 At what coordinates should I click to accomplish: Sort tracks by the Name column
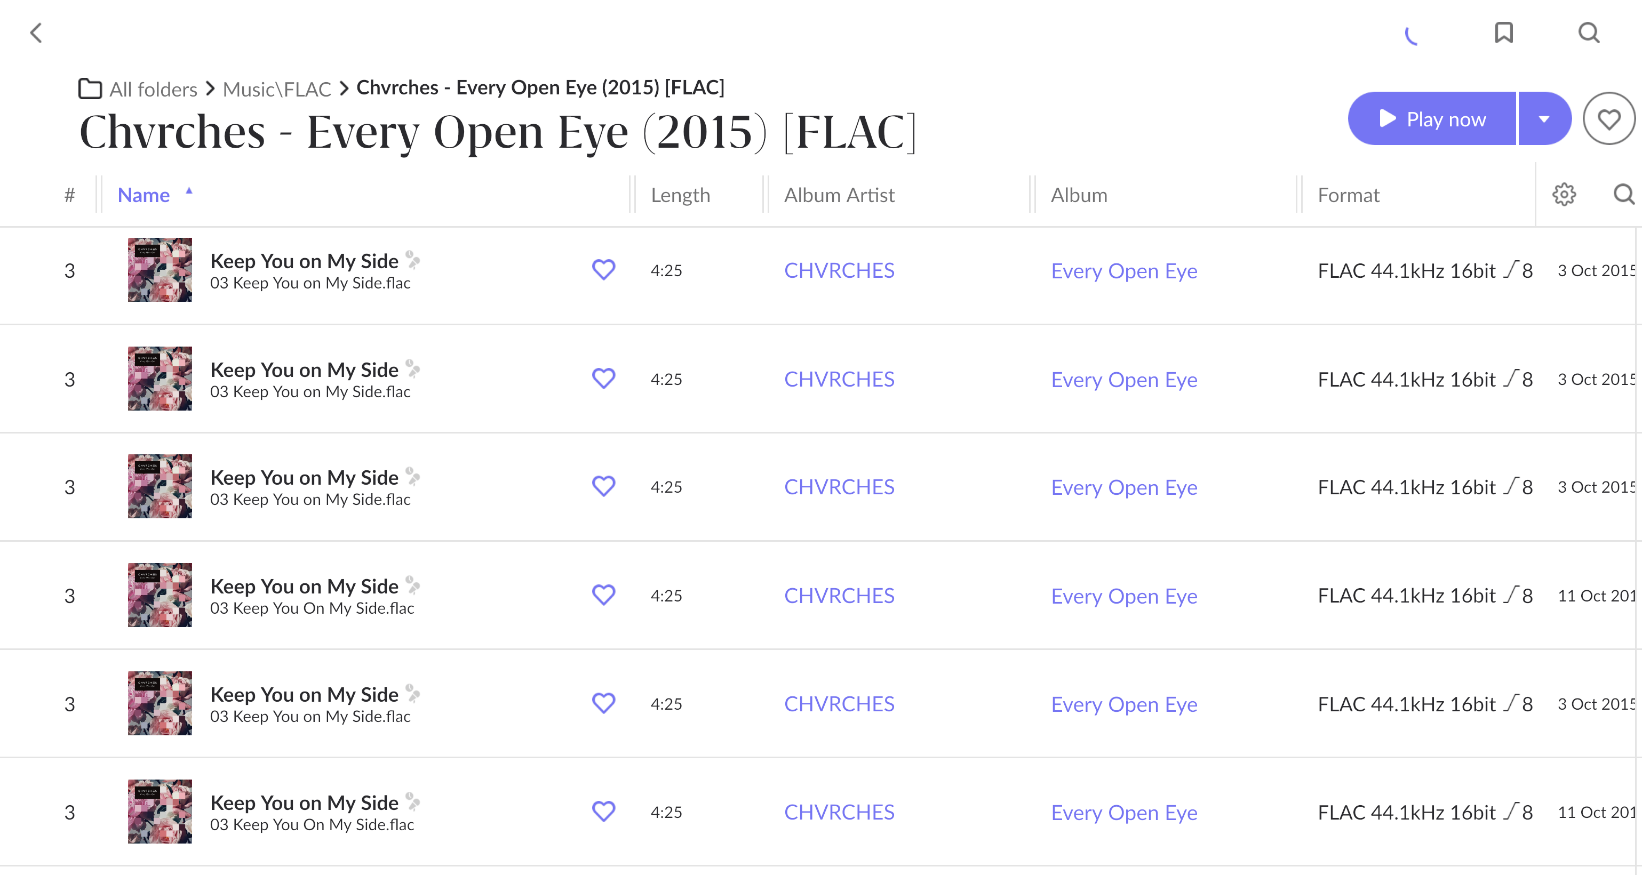144,195
